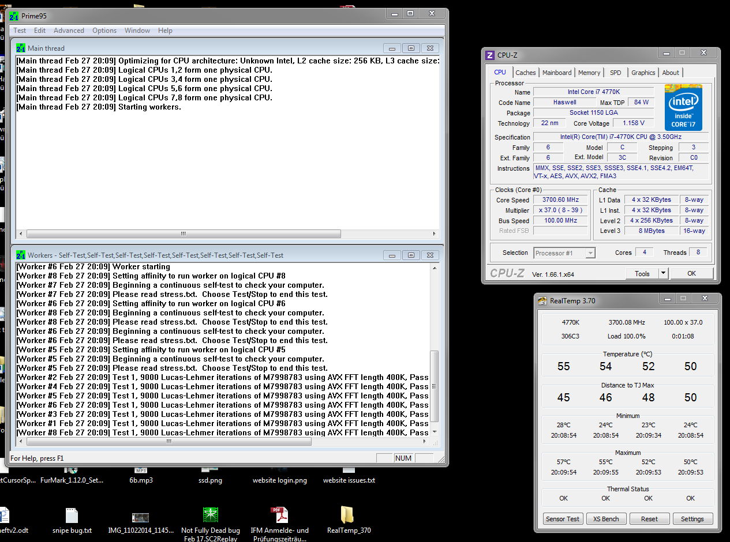Click the Workers window title icon

[21, 255]
